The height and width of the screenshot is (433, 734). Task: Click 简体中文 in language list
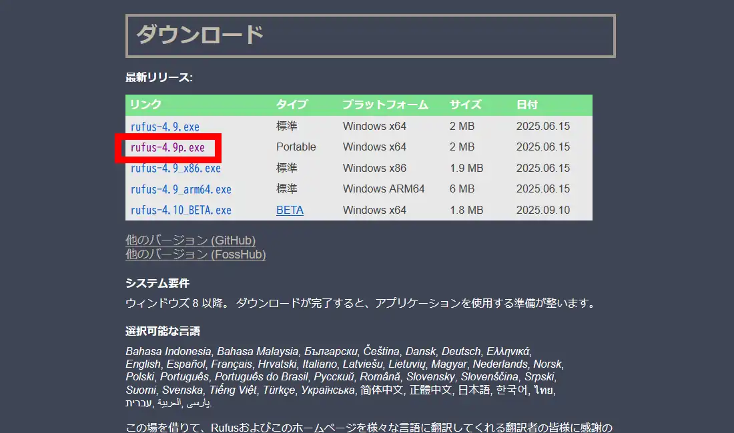coord(382,390)
